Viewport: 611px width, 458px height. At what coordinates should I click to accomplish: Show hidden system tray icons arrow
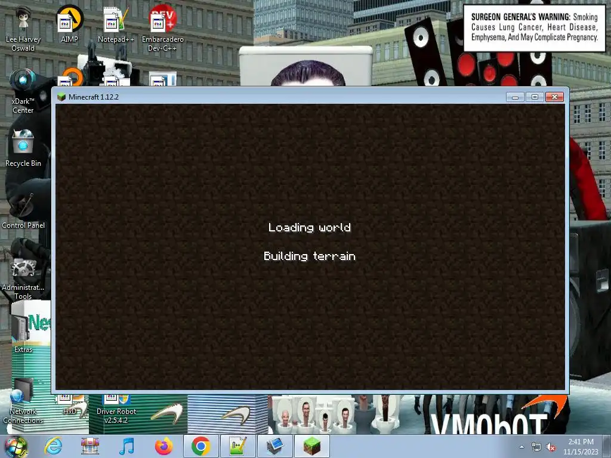(x=521, y=447)
